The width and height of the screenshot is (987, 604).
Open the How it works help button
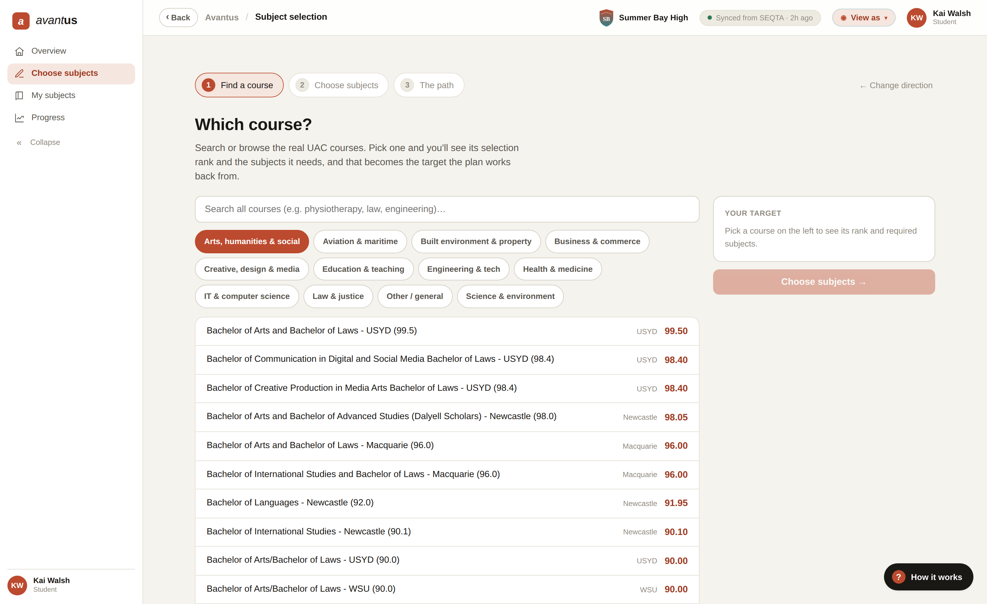point(928,577)
